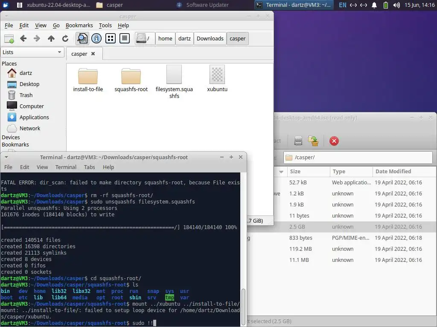Click the Downloads path button
437x327 pixels.
210,38
